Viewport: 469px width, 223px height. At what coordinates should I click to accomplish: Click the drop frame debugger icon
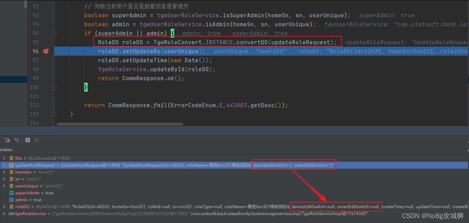7,140
